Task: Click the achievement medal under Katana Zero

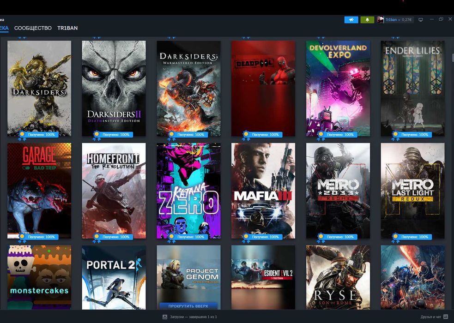Action: (171, 238)
